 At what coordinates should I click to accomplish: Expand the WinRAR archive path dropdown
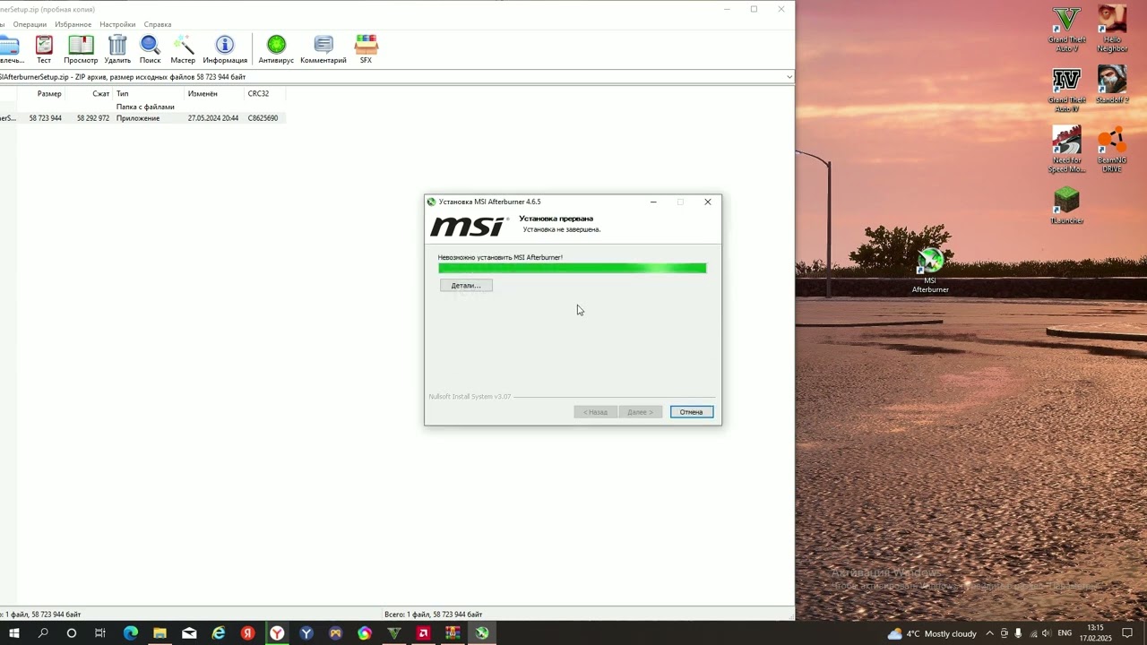[x=789, y=77]
